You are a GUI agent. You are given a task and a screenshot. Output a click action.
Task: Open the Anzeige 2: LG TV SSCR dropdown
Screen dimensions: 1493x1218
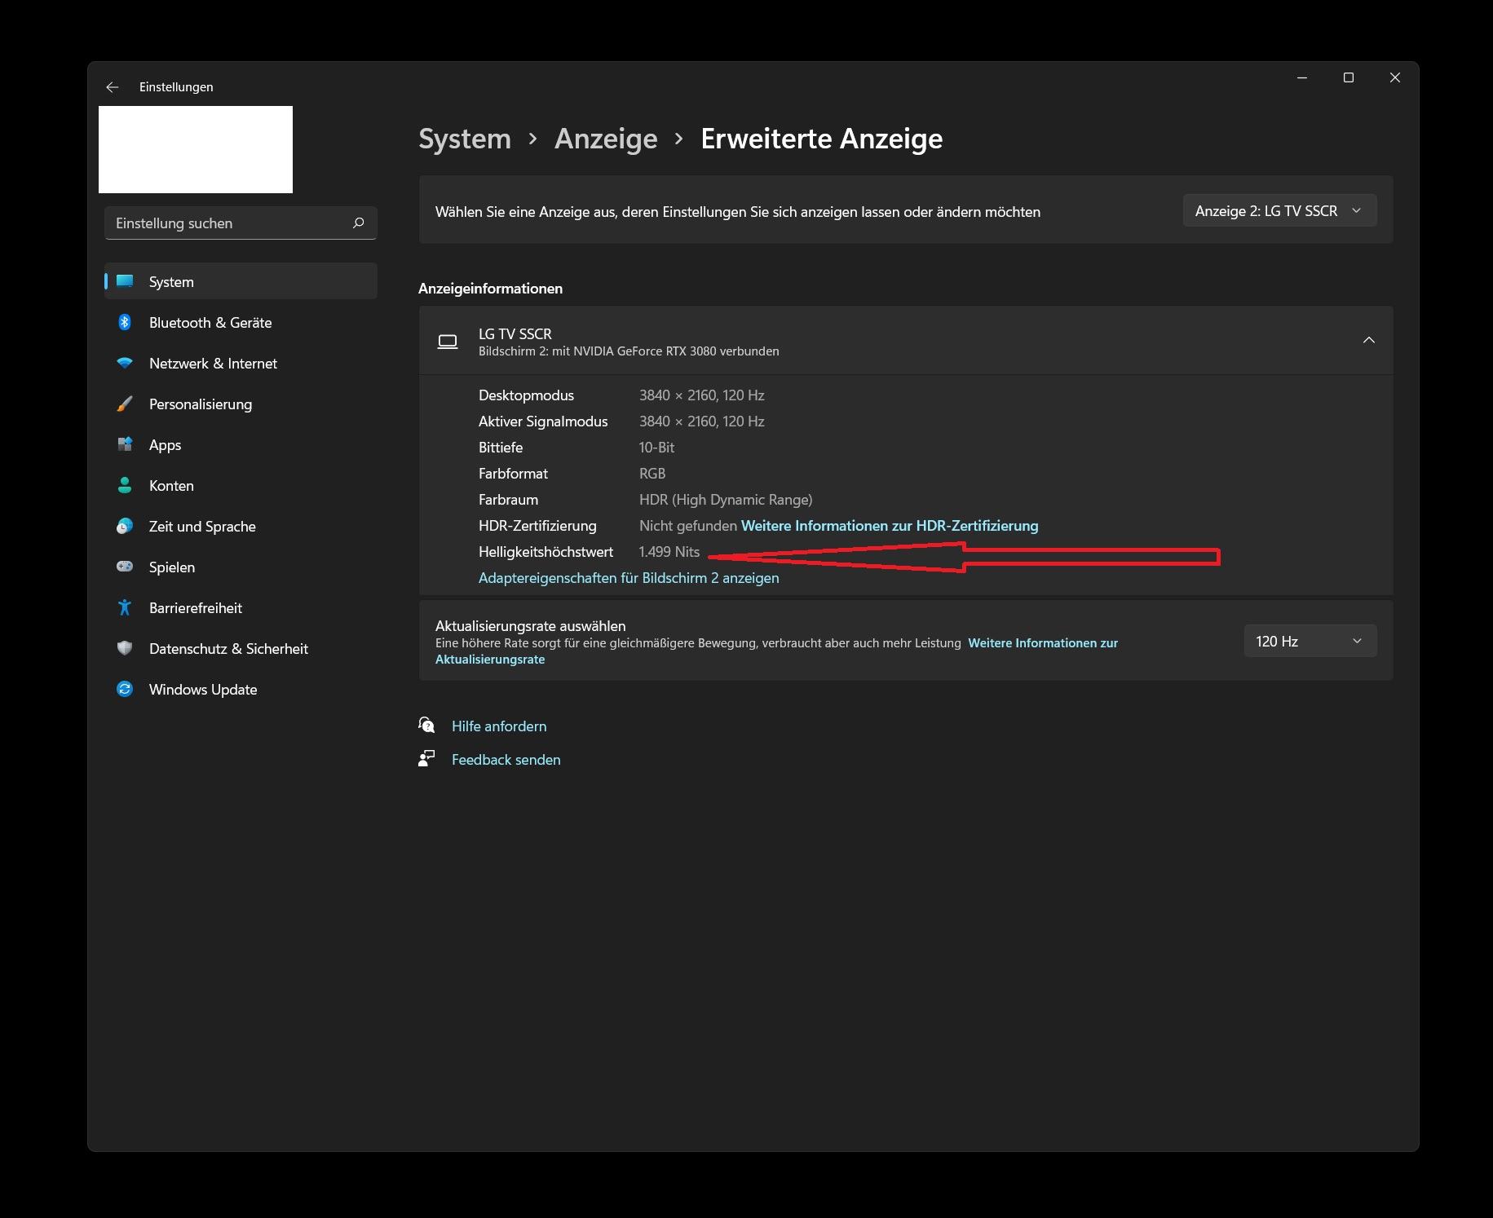coord(1279,211)
